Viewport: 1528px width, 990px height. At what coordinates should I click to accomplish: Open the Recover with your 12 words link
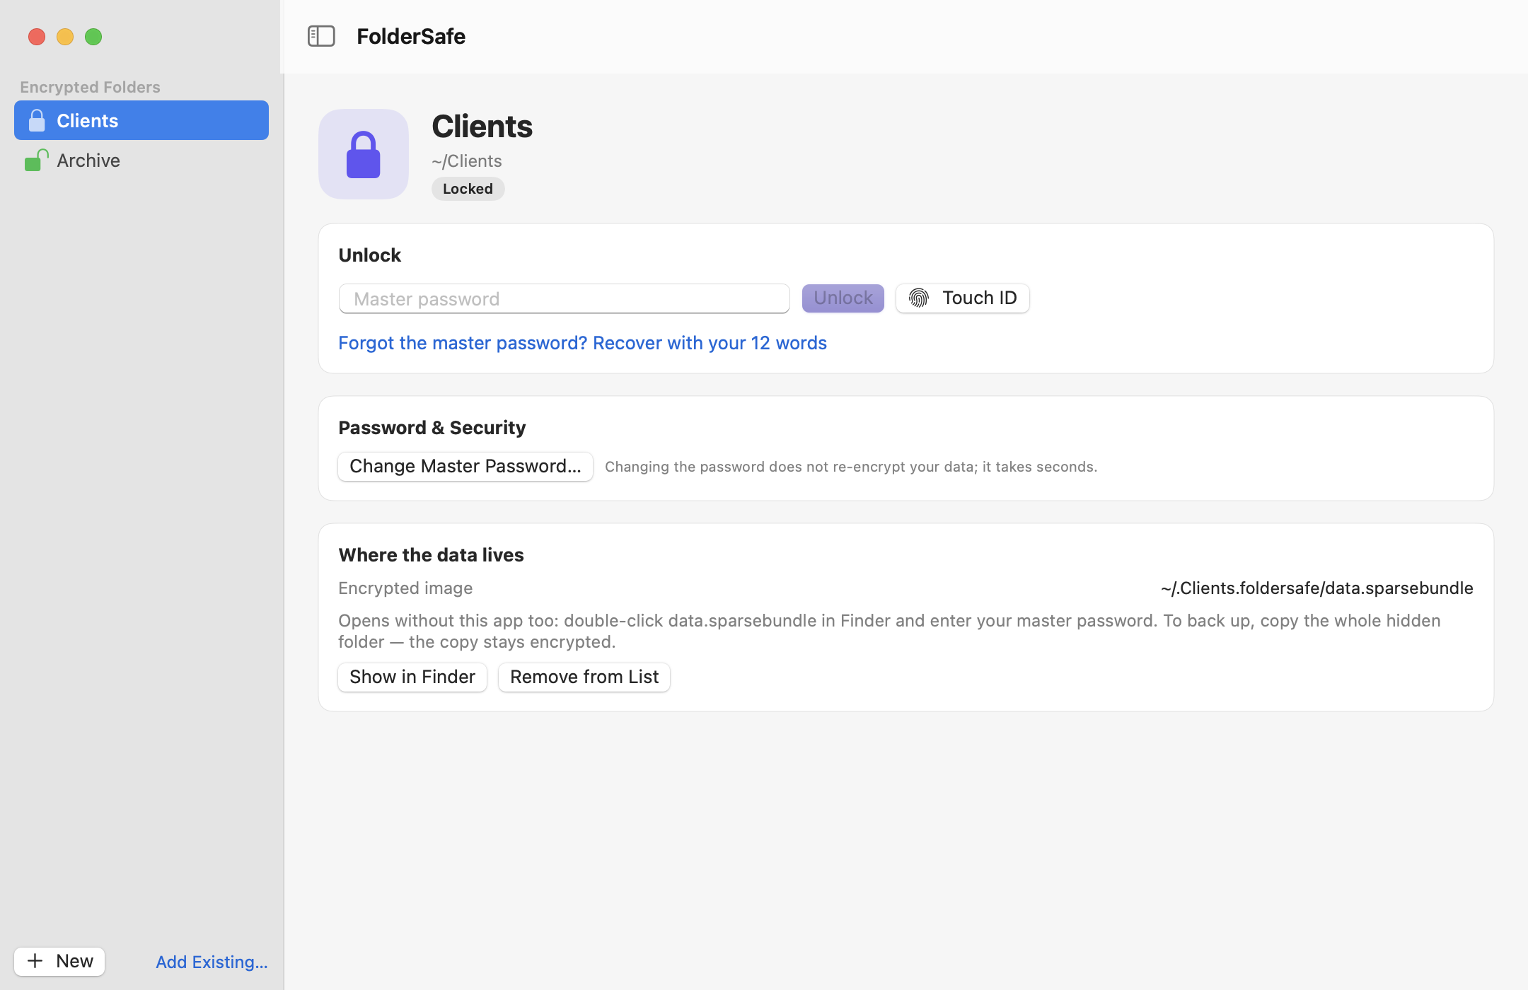tap(582, 343)
